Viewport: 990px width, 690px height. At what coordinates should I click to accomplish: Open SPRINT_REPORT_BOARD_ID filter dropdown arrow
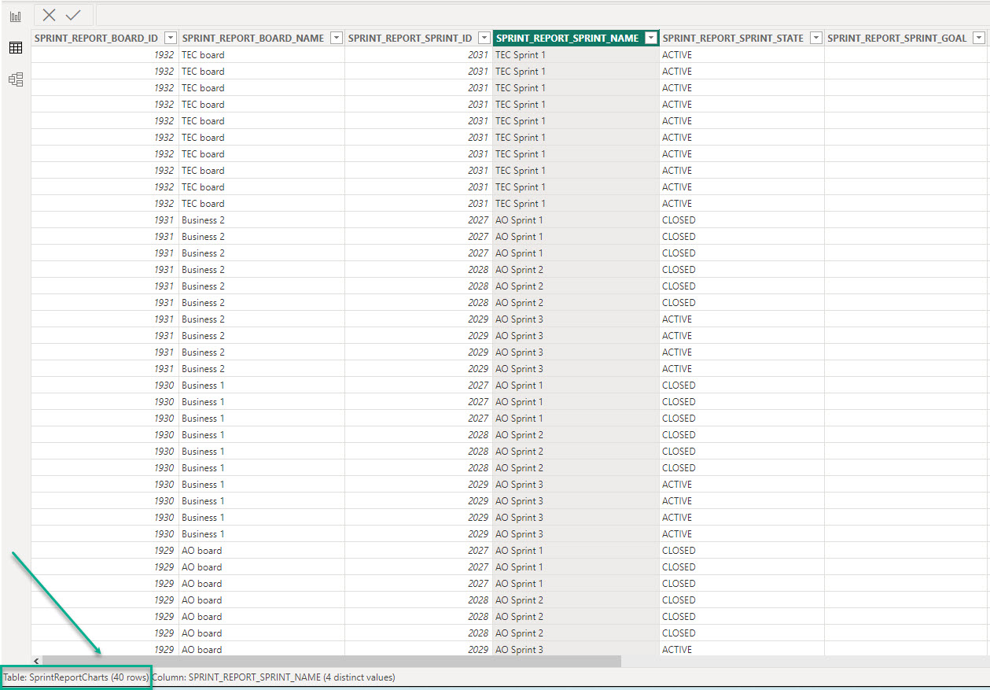point(170,38)
